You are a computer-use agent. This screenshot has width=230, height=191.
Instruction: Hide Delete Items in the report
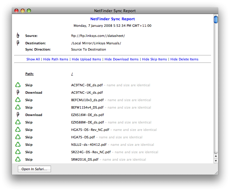tap(184, 59)
